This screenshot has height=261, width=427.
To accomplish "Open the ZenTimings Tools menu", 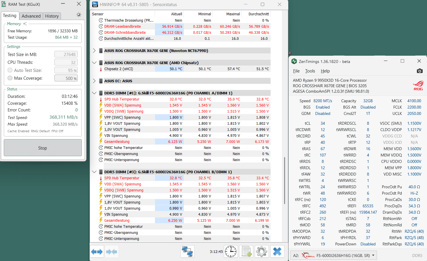I will coord(310,71).
